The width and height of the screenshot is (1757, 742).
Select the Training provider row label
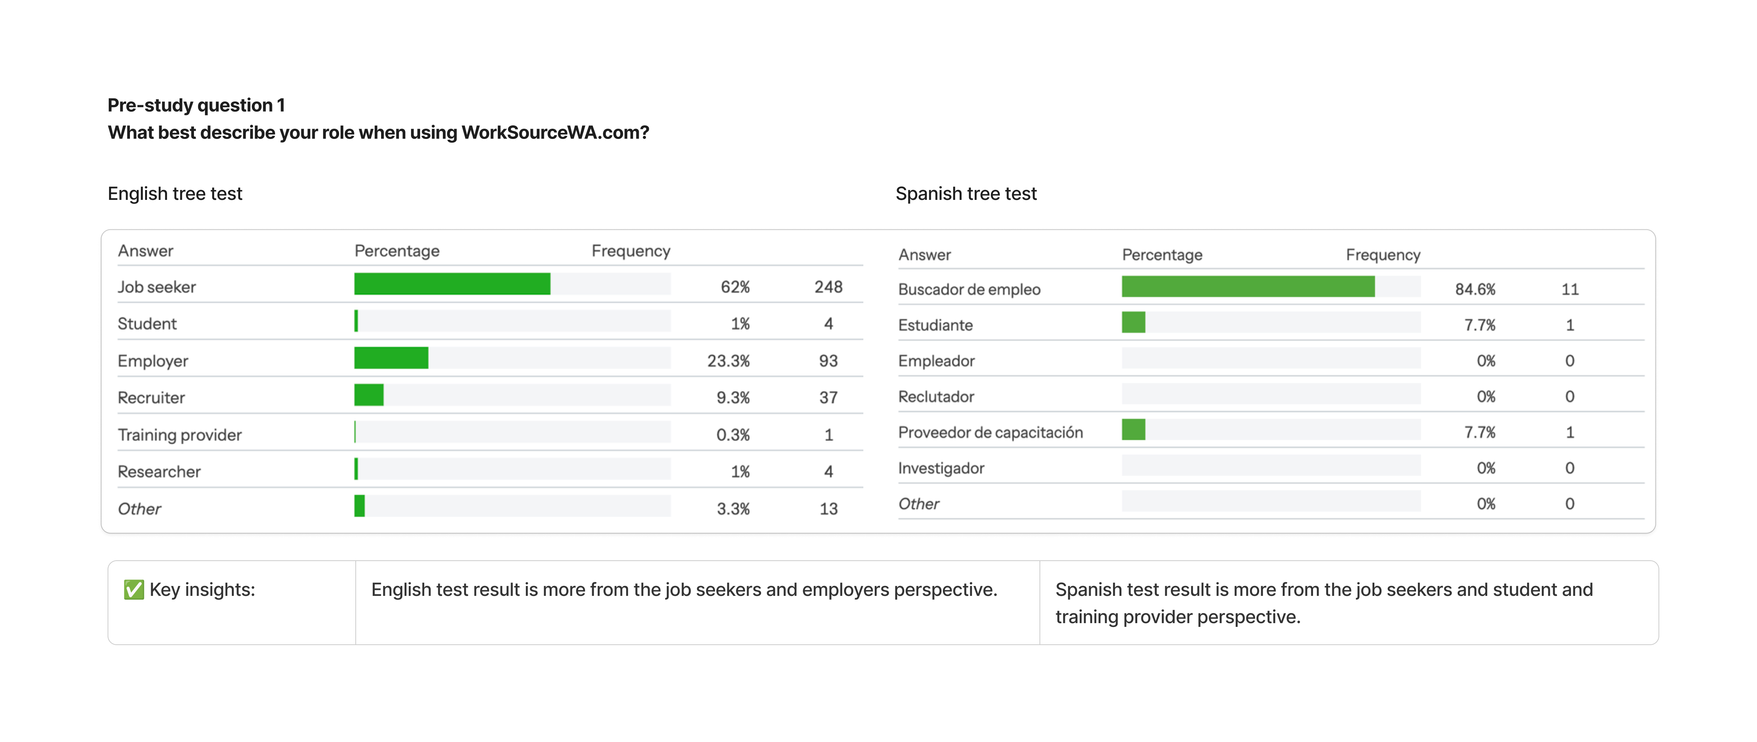(180, 435)
